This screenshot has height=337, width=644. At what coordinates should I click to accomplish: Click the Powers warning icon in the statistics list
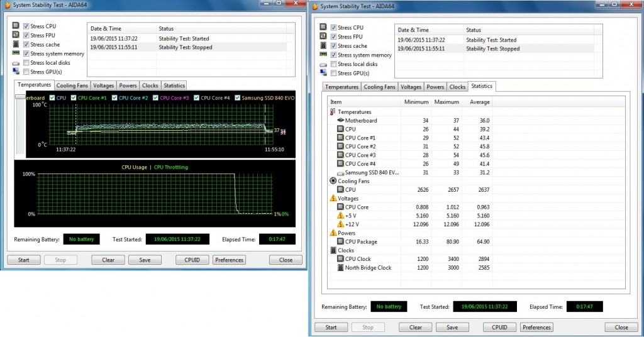click(x=333, y=233)
